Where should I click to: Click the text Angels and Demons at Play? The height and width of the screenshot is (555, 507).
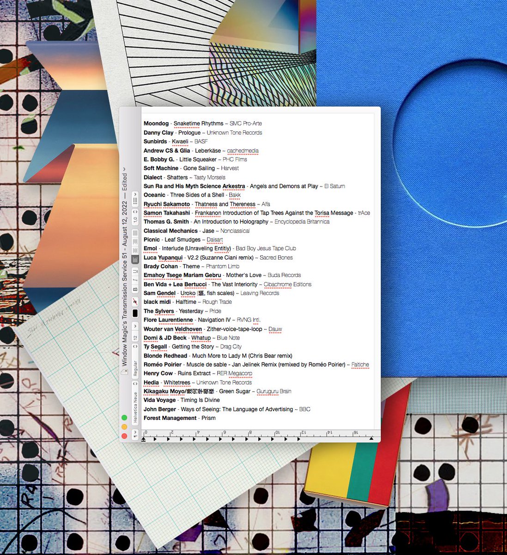(x=284, y=186)
